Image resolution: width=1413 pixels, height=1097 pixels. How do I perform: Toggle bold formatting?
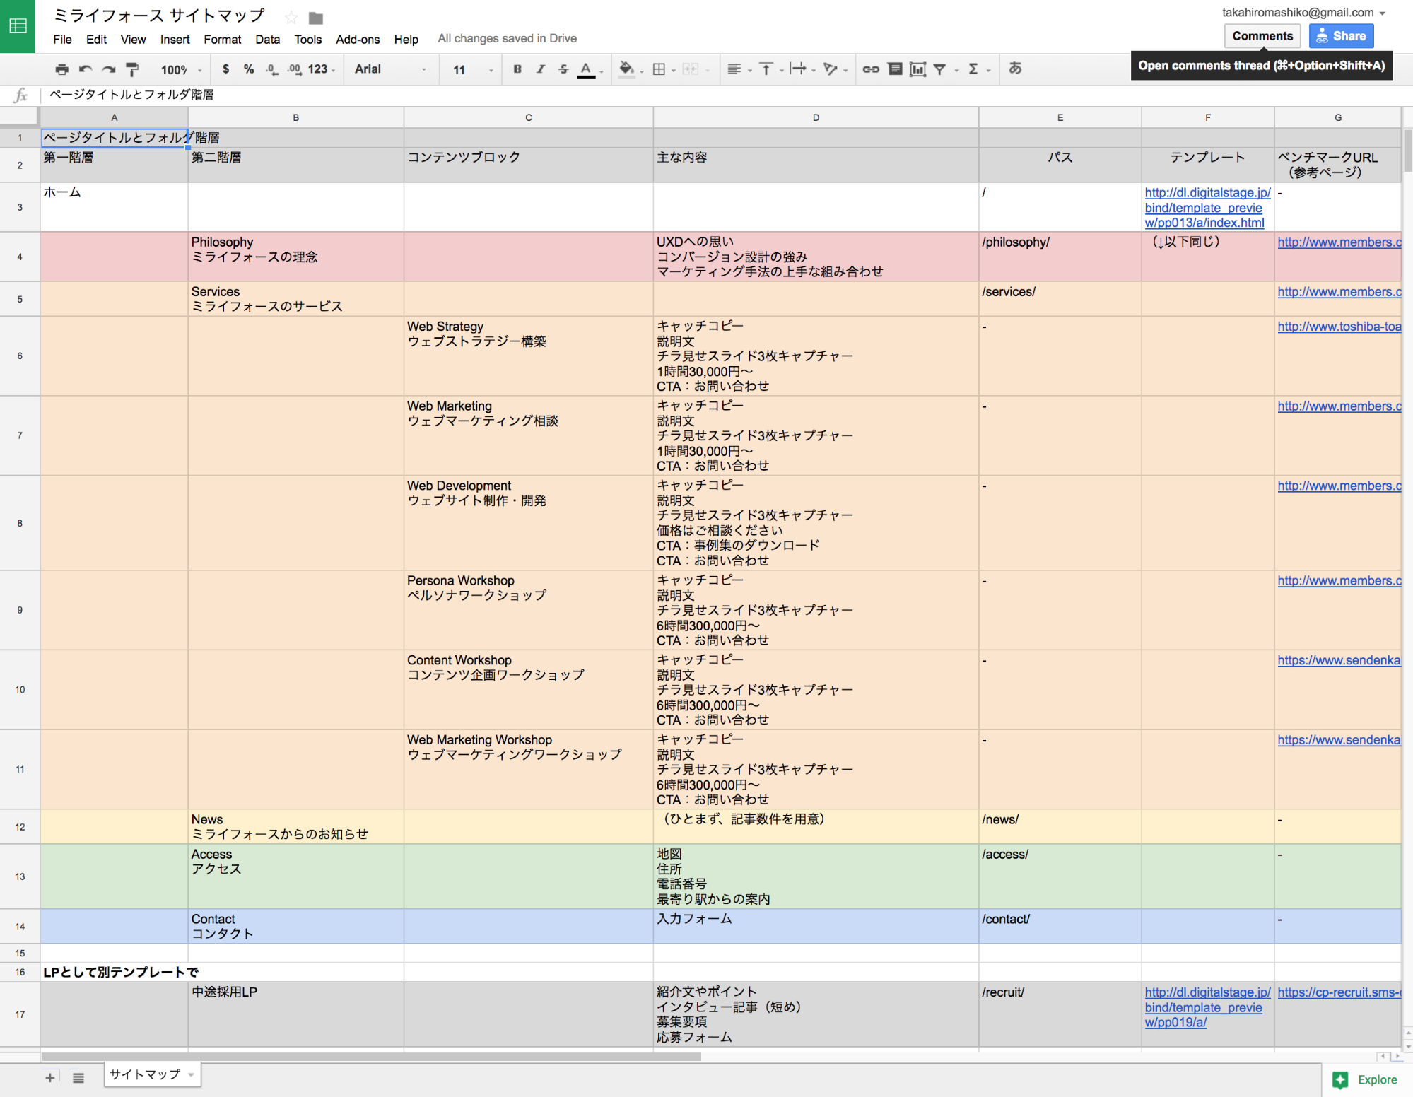tap(517, 69)
